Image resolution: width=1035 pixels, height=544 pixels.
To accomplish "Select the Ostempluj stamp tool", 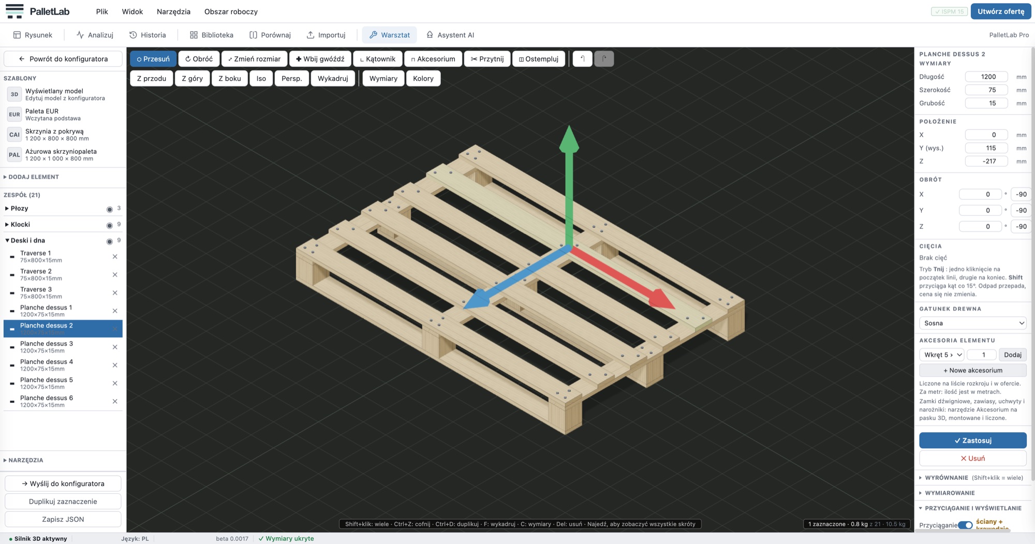I will [x=539, y=58].
